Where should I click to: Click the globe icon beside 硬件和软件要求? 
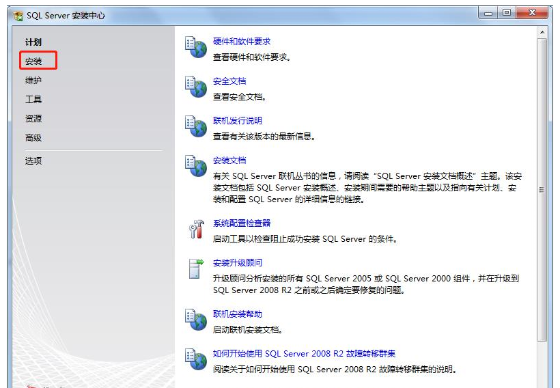[x=196, y=47]
